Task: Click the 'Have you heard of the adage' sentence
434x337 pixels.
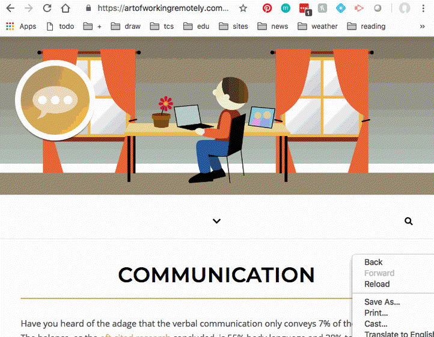Action: pyautogui.click(x=186, y=323)
